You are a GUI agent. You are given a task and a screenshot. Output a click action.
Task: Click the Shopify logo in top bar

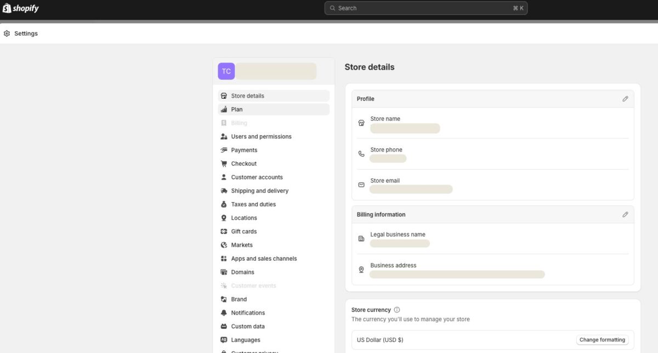click(21, 8)
